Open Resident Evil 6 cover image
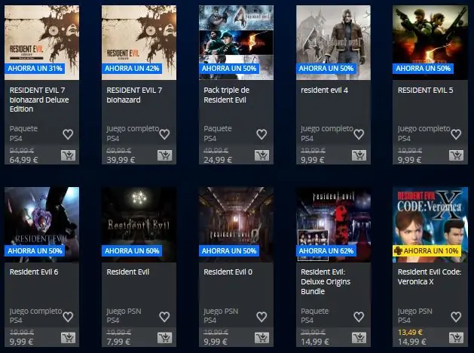This screenshot has width=474, height=353. pyautogui.click(x=41, y=225)
